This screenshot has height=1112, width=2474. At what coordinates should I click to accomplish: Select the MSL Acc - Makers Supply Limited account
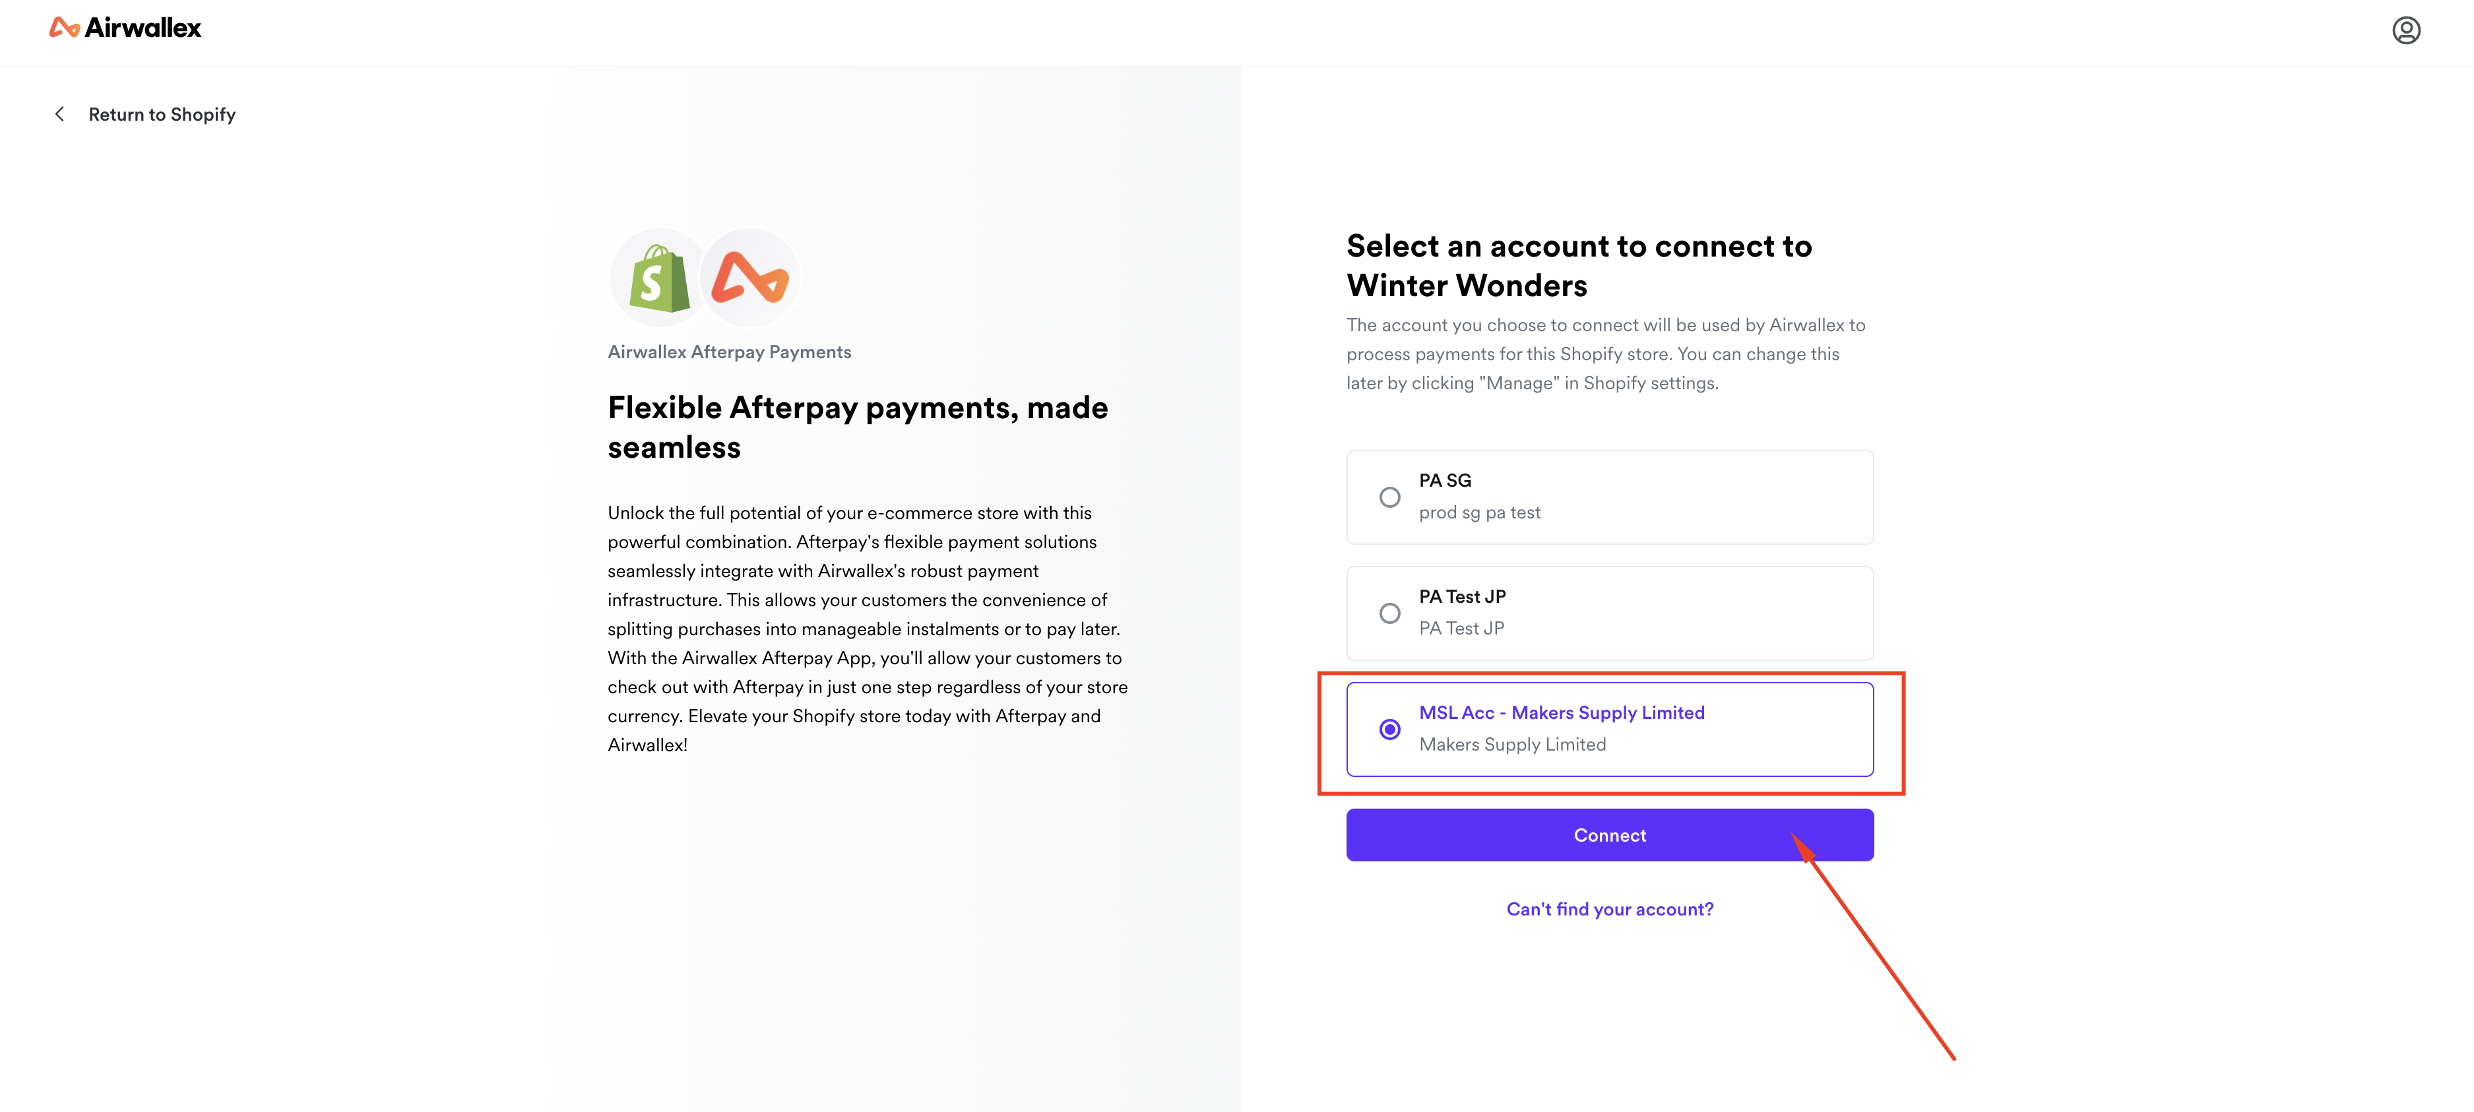[1389, 730]
